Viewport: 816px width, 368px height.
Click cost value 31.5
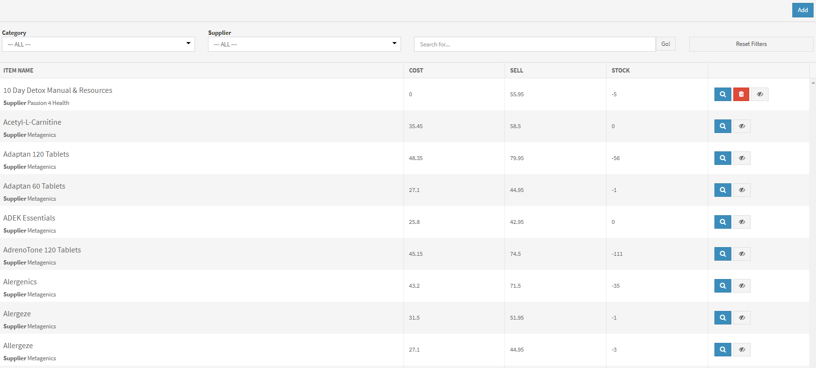(414, 318)
